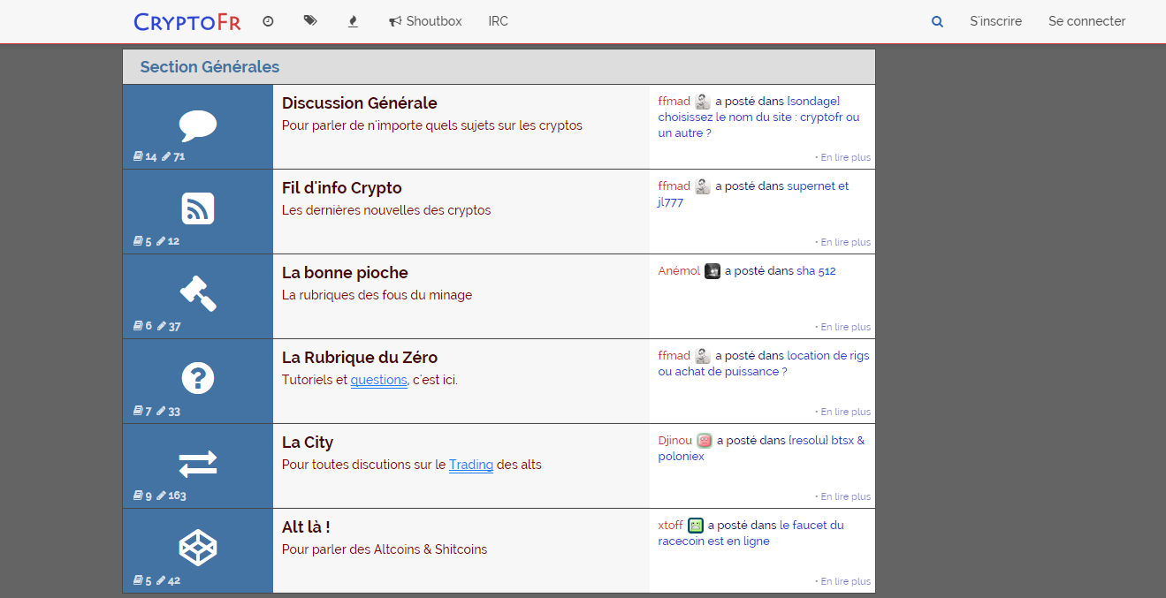Click the clock (recent) icon in navbar
Image resolution: width=1166 pixels, height=598 pixels.
(268, 21)
